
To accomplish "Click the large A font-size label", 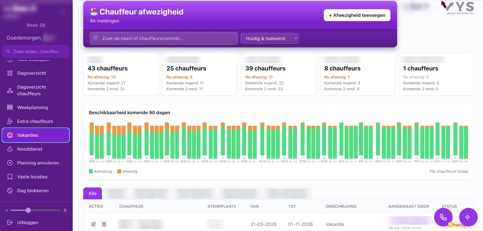I will point(65,210).
